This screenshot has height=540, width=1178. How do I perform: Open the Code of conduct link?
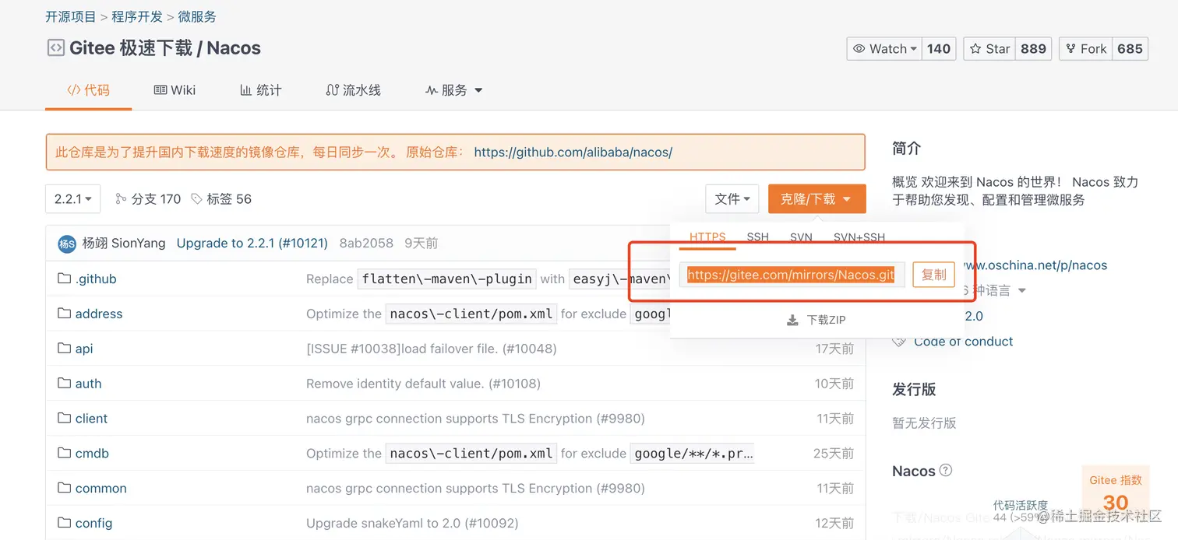pos(964,342)
